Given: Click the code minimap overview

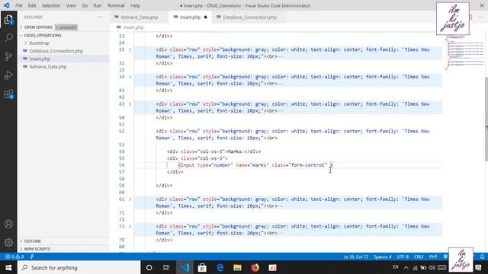Looking at the screenshot, I should (464, 53).
